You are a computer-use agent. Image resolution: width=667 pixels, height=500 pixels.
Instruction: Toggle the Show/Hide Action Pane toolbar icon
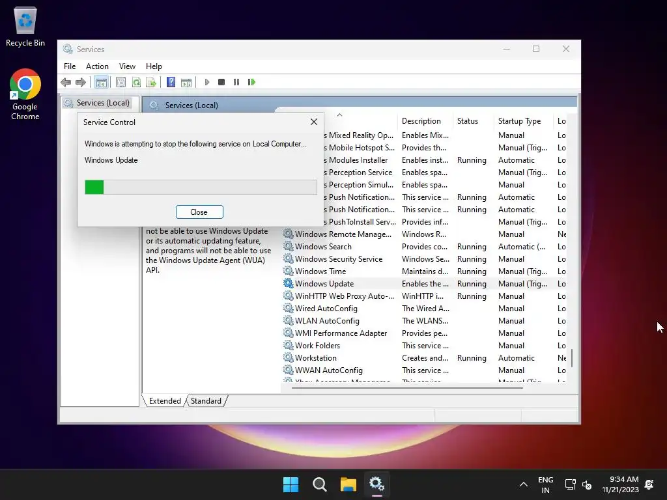click(186, 82)
